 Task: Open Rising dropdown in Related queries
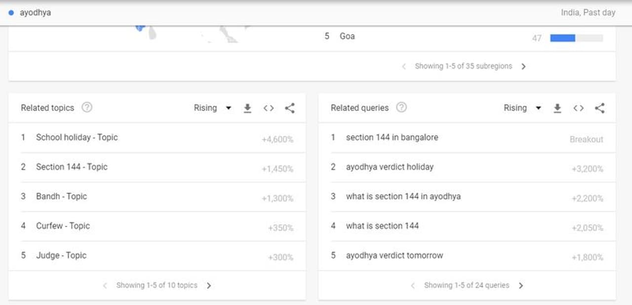522,108
